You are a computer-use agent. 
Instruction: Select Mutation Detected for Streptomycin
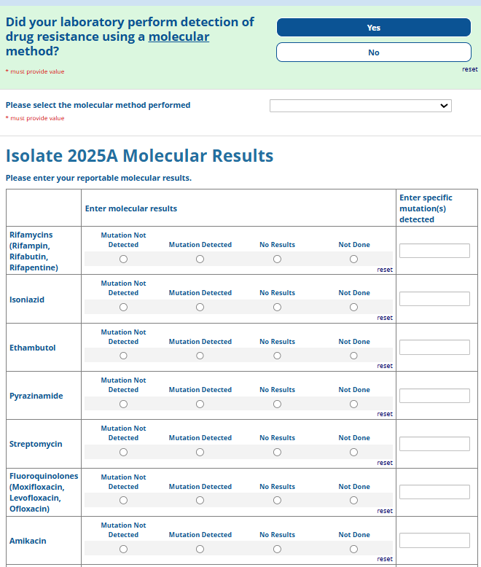tap(200, 452)
